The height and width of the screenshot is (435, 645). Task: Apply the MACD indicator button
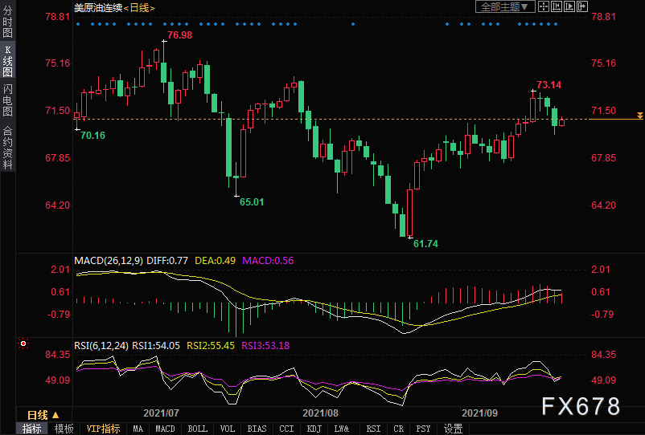[x=166, y=429]
